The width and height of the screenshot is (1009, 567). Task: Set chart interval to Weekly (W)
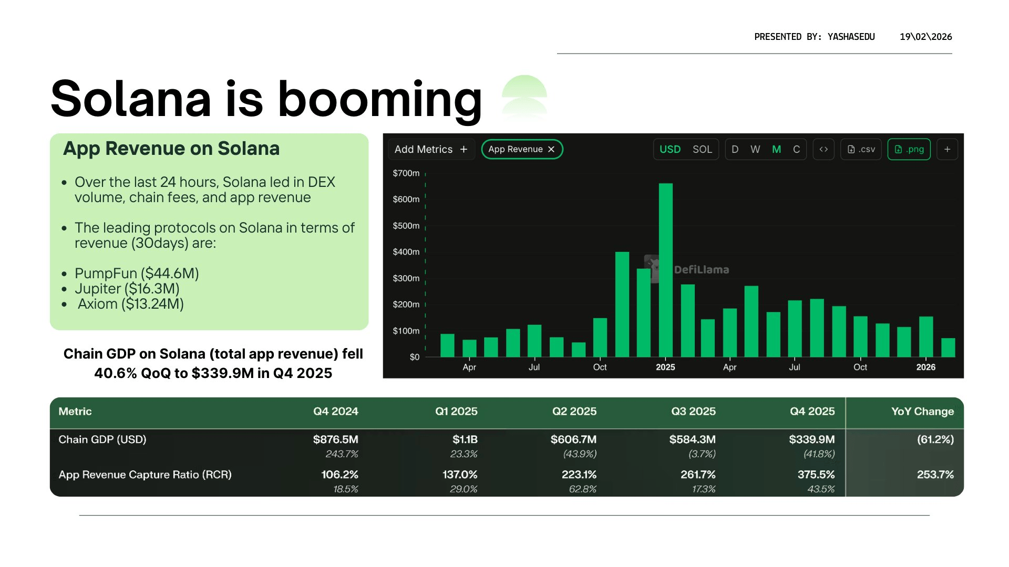[x=755, y=150]
